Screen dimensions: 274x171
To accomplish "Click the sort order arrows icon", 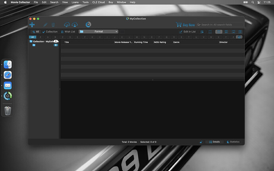I will (x=202, y=31).
